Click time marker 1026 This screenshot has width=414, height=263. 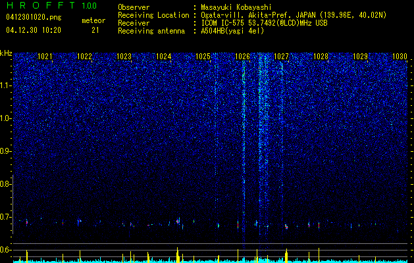click(242, 57)
